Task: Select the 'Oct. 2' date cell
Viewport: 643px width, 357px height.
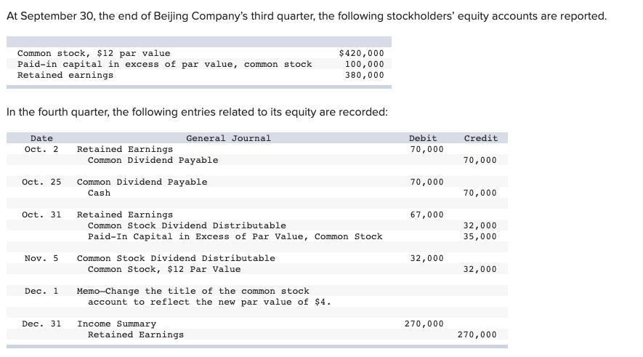Action: 41,149
